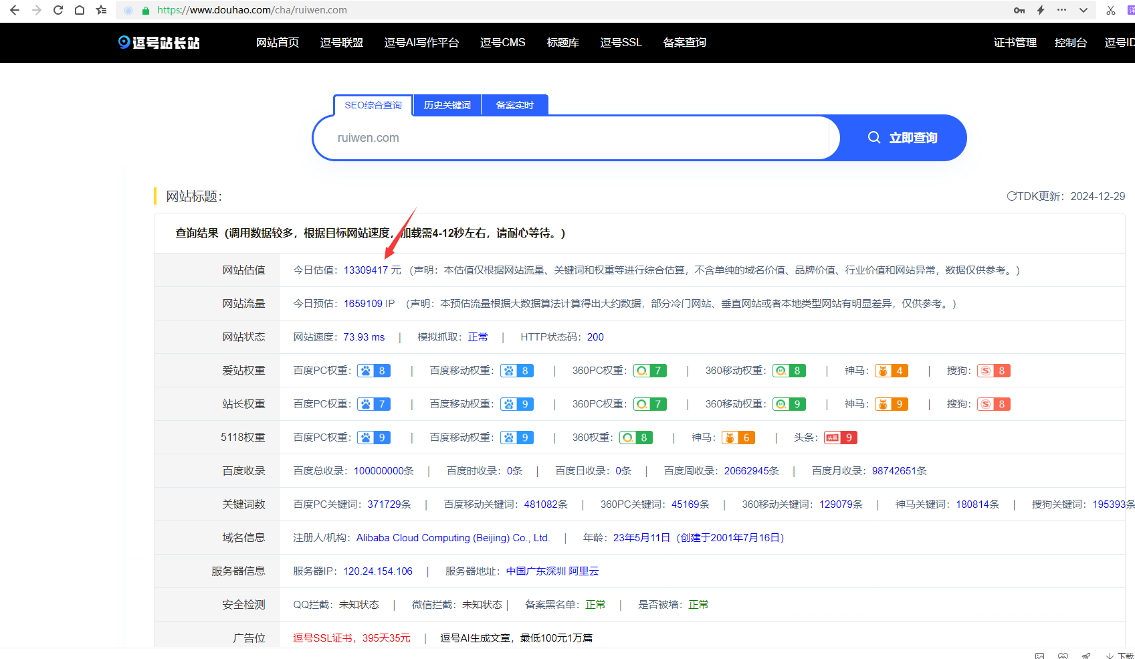
Task: Click estimated value 13309417
Action: tap(366, 270)
